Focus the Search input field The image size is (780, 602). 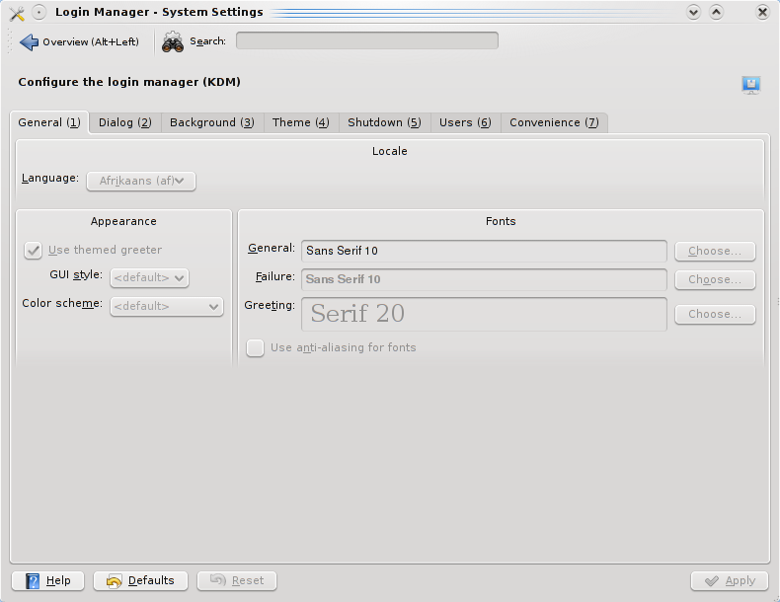click(x=367, y=40)
